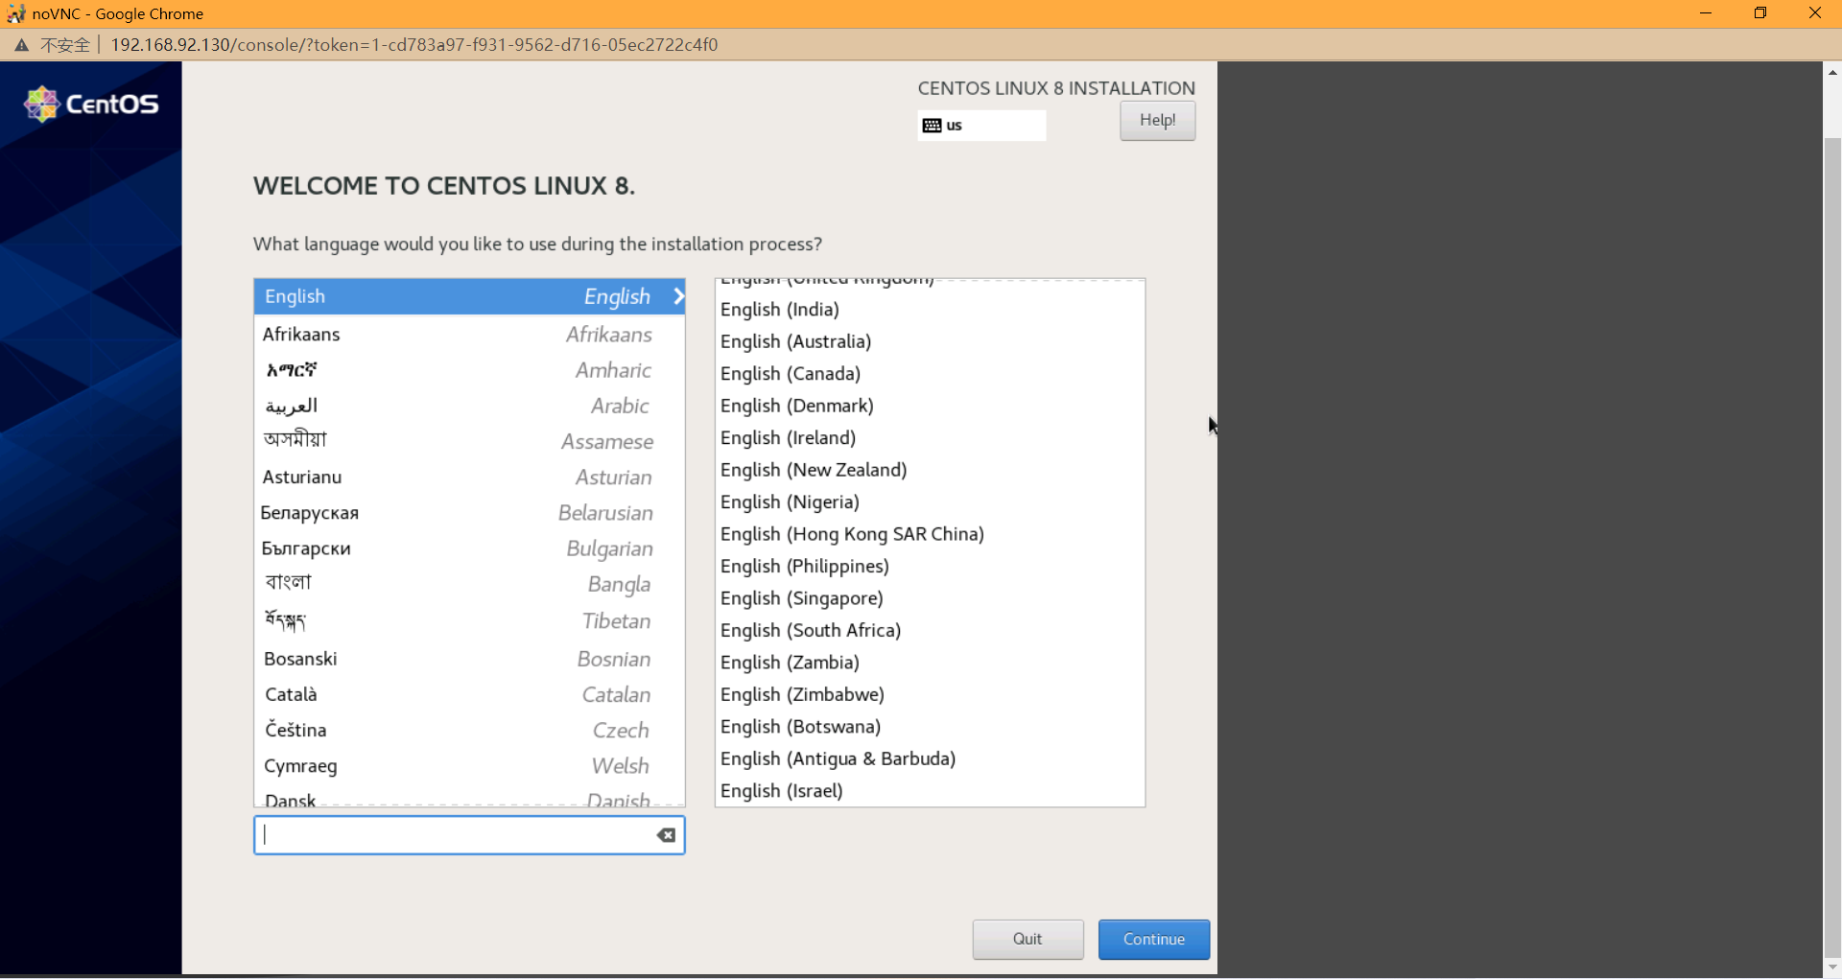Viewport: 1842px width, 979px height.
Task: Choose English (Philippines) locale
Action: pyautogui.click(x=930, y=567)
